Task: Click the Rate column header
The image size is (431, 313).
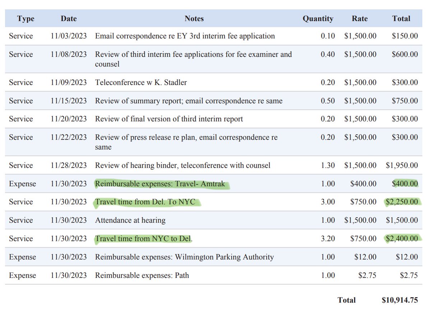Action: click(360, 19)
